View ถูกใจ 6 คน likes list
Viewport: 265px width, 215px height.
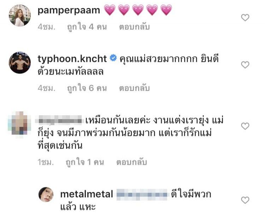[x=87, y=88]
